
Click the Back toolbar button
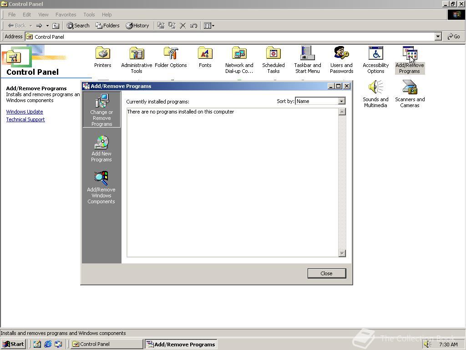click(x=17, y=26)
